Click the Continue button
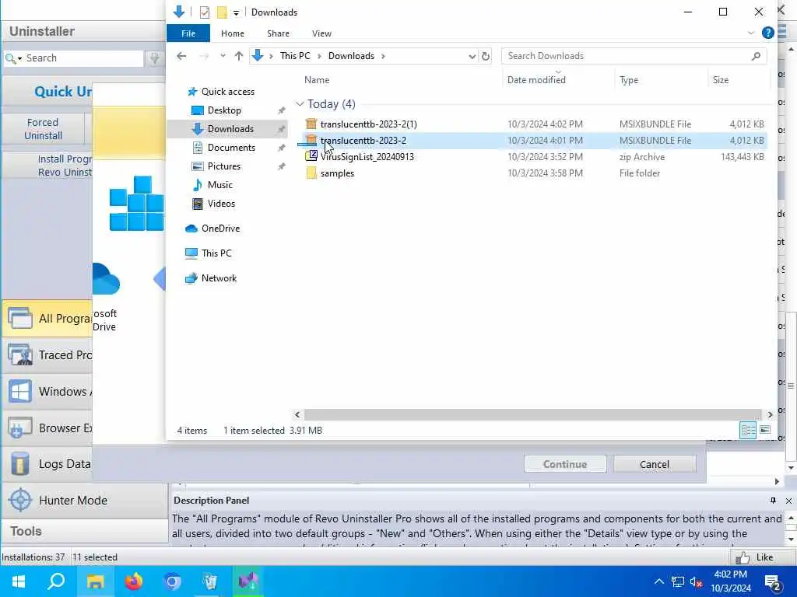Screen dimensions: 797x597 (565, 464)
